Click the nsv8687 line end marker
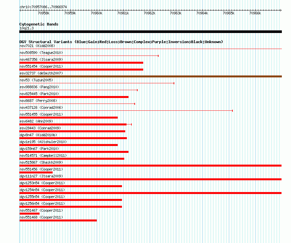 [135, 104]
